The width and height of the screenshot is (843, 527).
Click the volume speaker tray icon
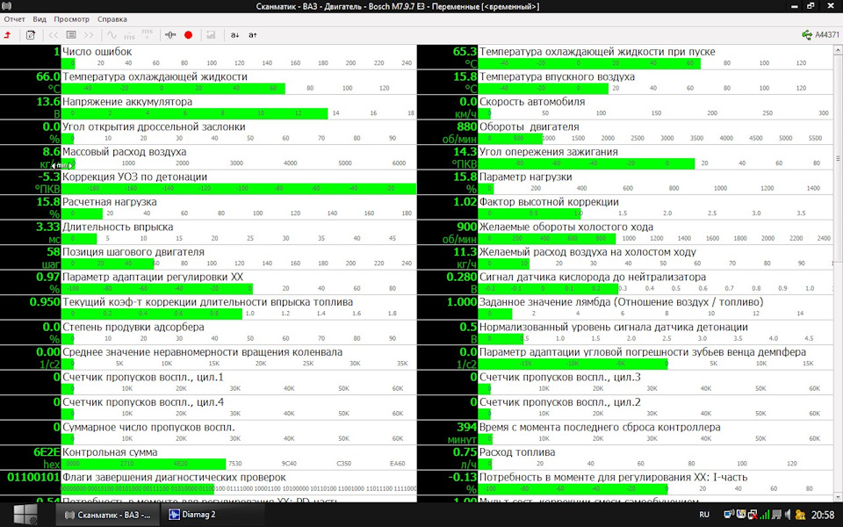point(787,516)
